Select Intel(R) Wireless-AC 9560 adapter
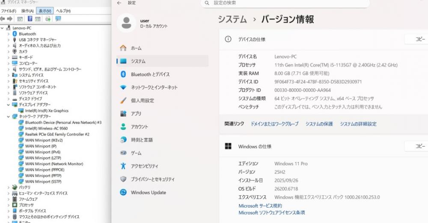This screenshot has width=428, height=223. click(x=46, y=129)
